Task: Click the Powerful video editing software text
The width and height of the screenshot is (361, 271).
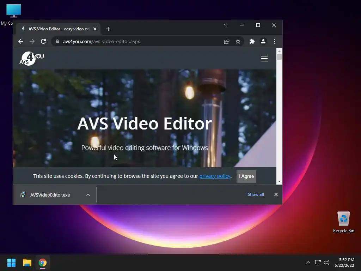Action: coord(145,148)
